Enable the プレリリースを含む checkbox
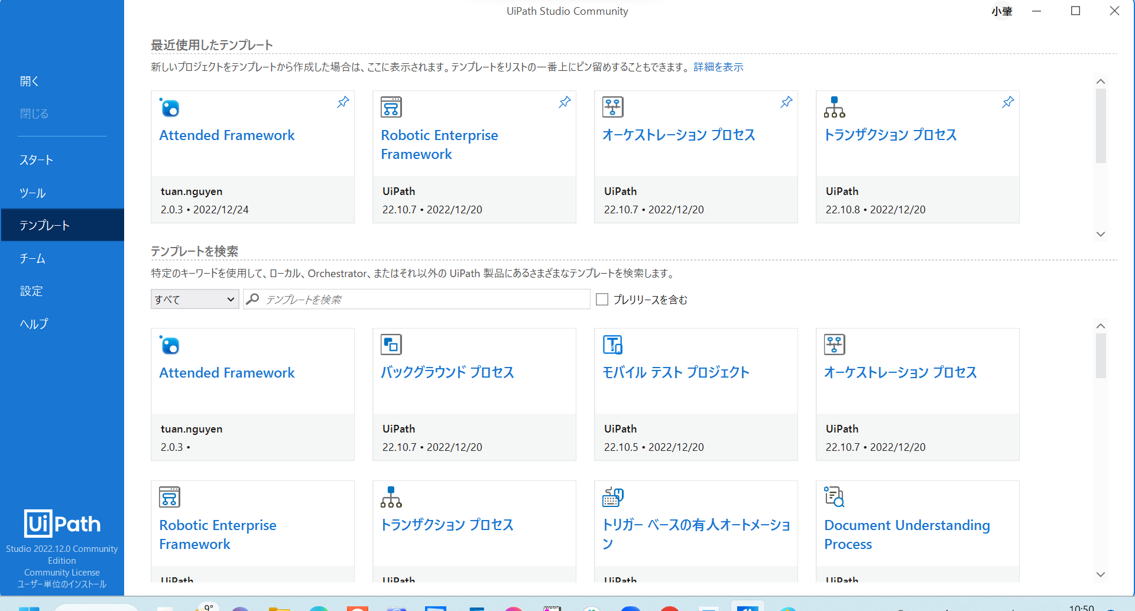Viewport: 1135px width, 611px height. click(x=602, y=300)
